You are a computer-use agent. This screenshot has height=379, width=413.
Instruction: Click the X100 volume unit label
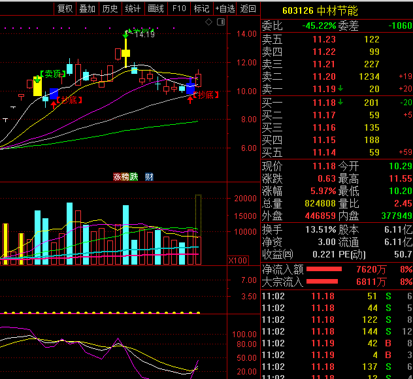pos(238,261)
